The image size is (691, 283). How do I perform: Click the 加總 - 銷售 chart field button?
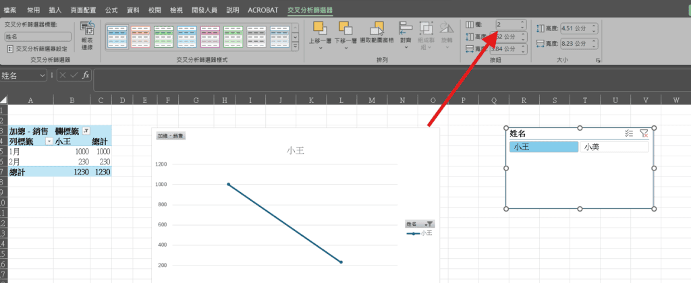tap(171, 136)
